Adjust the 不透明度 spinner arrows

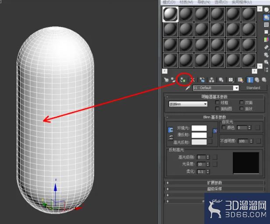(251, 141)
